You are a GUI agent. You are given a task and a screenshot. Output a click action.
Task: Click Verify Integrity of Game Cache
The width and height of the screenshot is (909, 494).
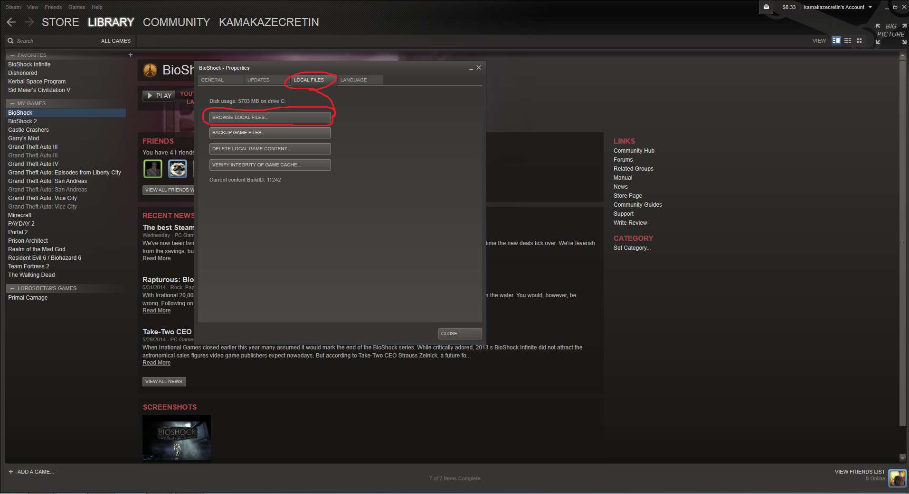[270, 165]
